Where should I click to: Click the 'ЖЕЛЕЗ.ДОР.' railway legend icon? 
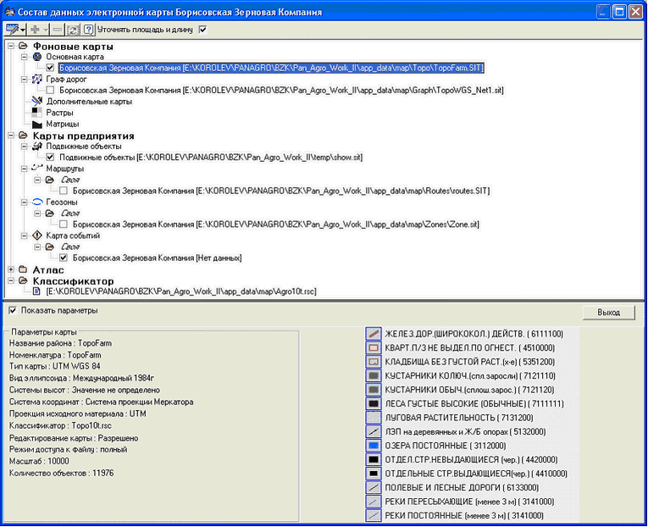374,334
